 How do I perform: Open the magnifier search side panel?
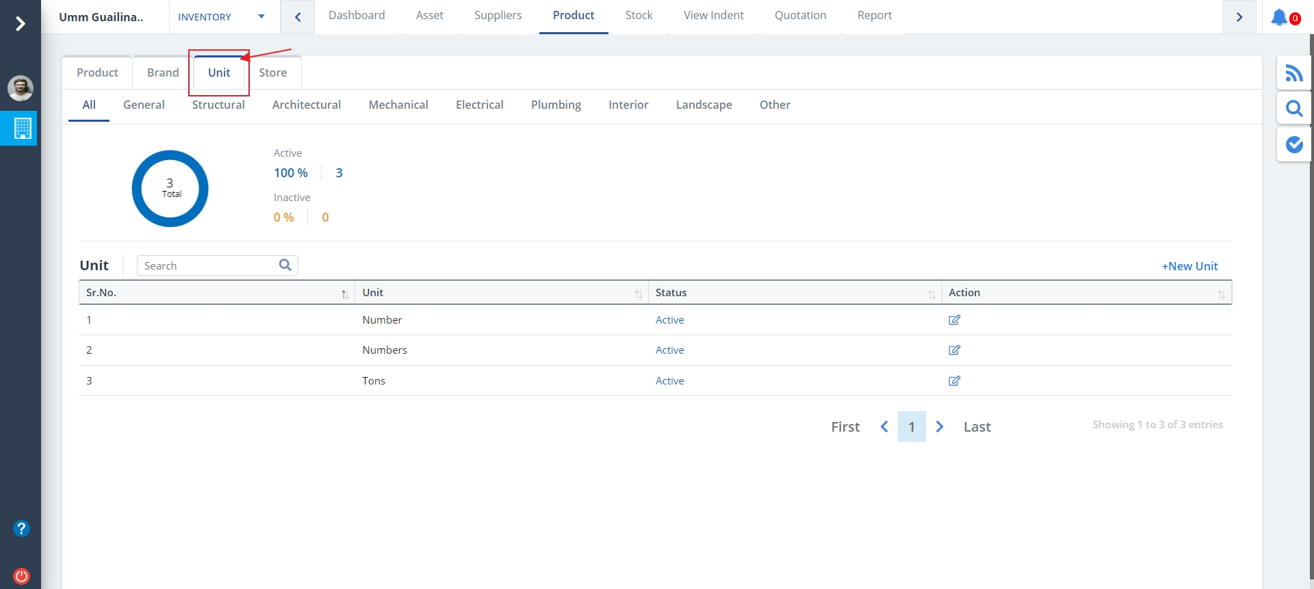point(1293,109)
